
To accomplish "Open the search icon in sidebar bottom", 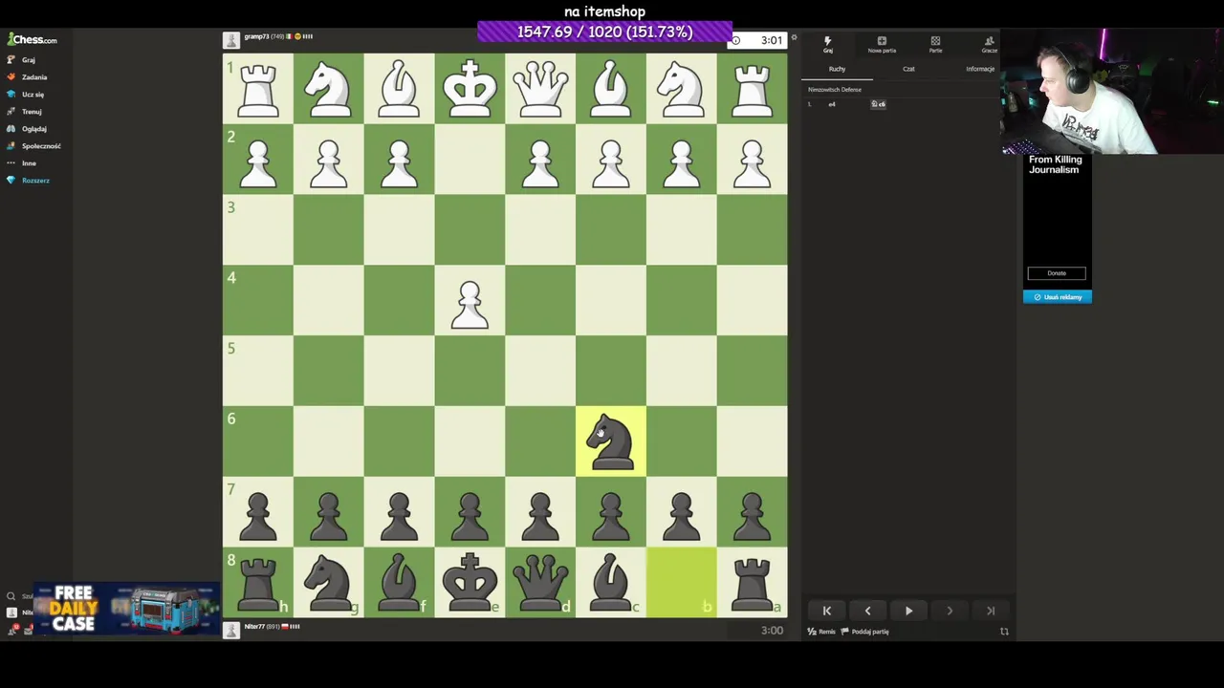I will pos(11,596).
